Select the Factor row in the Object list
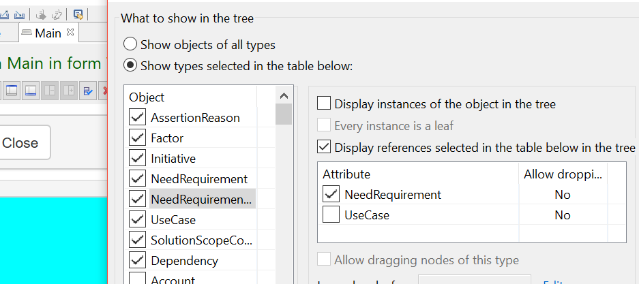Screen dimensions: 639x284 [167, 138]
